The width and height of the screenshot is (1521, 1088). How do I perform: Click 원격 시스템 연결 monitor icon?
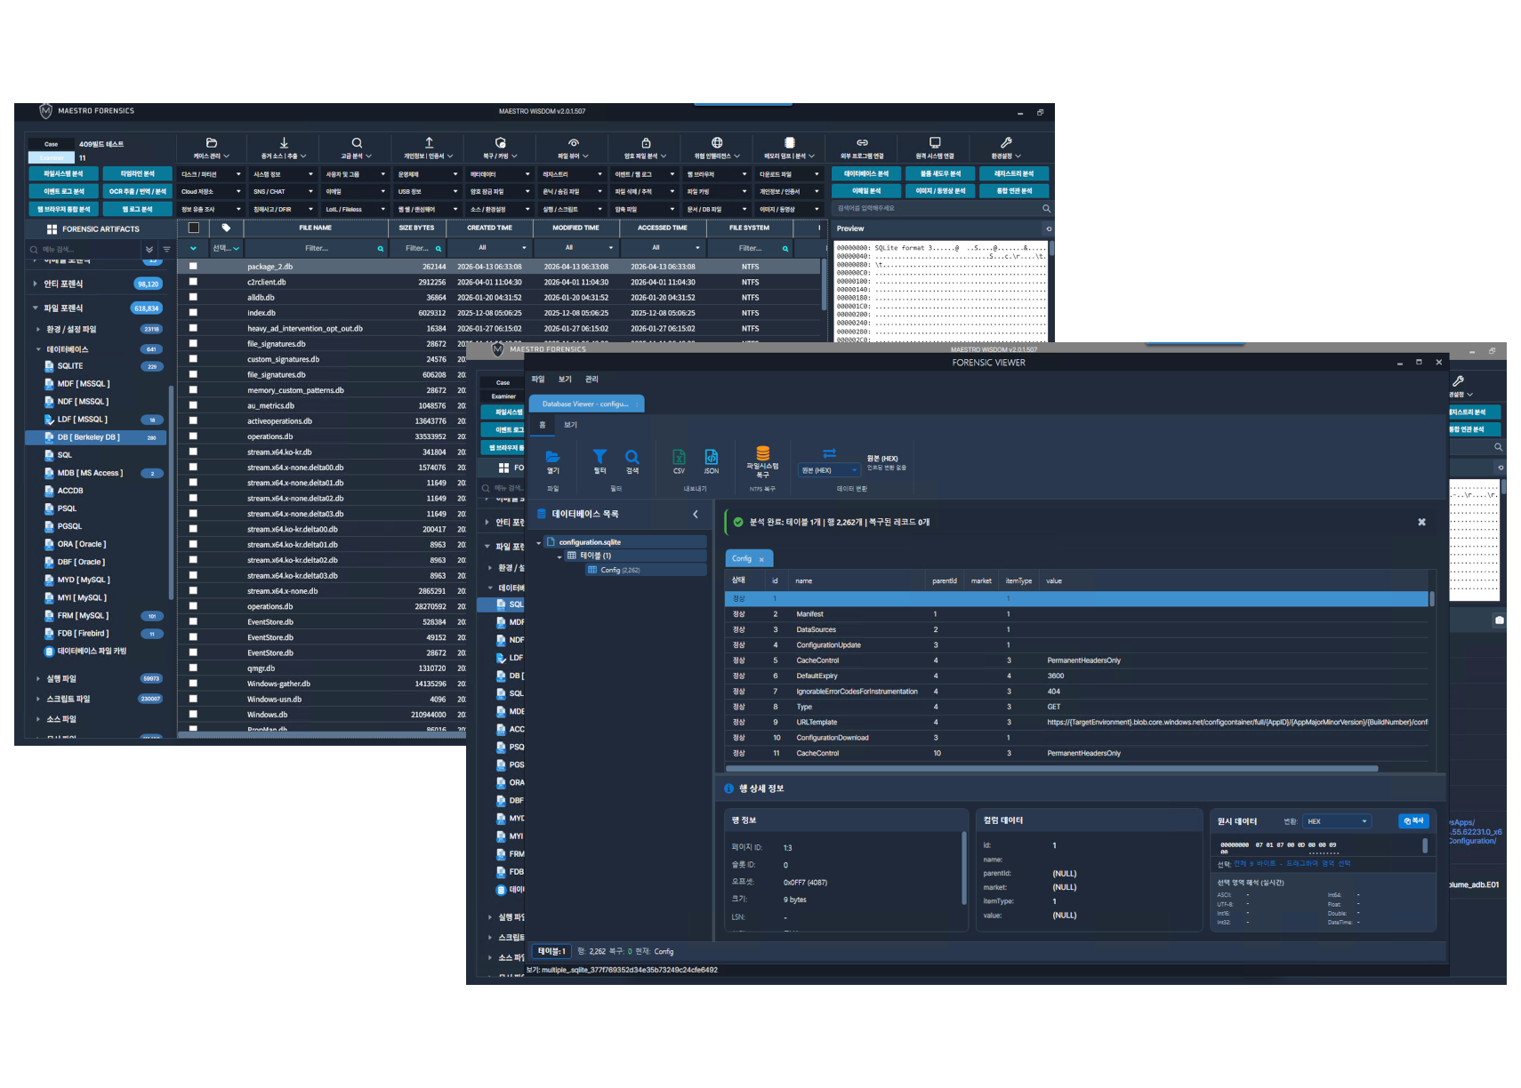(935, 142)
